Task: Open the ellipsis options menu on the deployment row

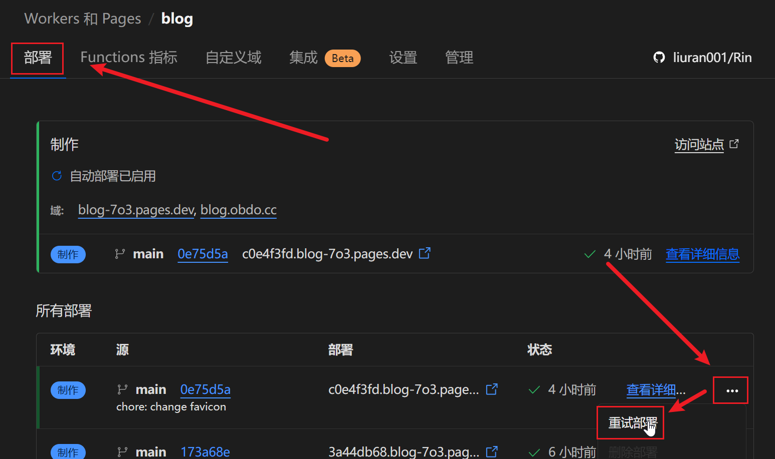Action: [x=731, y=390]
